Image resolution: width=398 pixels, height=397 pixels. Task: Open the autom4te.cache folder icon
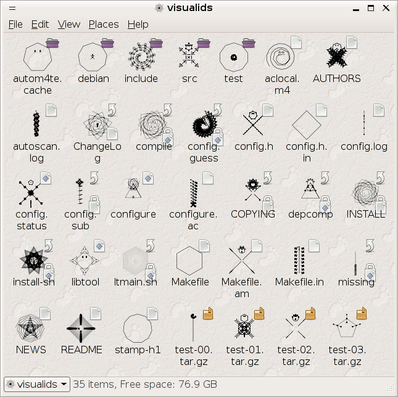pyautogui.click(x=38, y=57)
